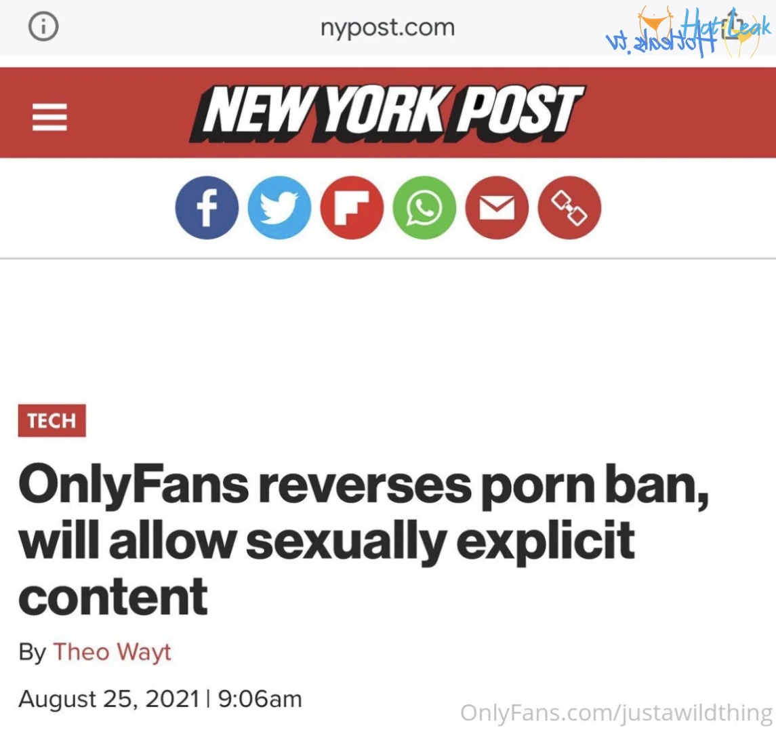The image size is (776, 730).
Task: Click the August 25, 2021 publish date
Action: tap(108, 699)
